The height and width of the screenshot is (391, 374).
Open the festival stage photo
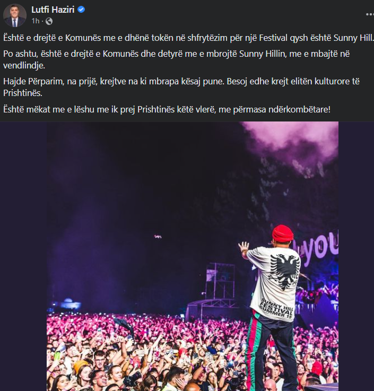pos(193,256)
